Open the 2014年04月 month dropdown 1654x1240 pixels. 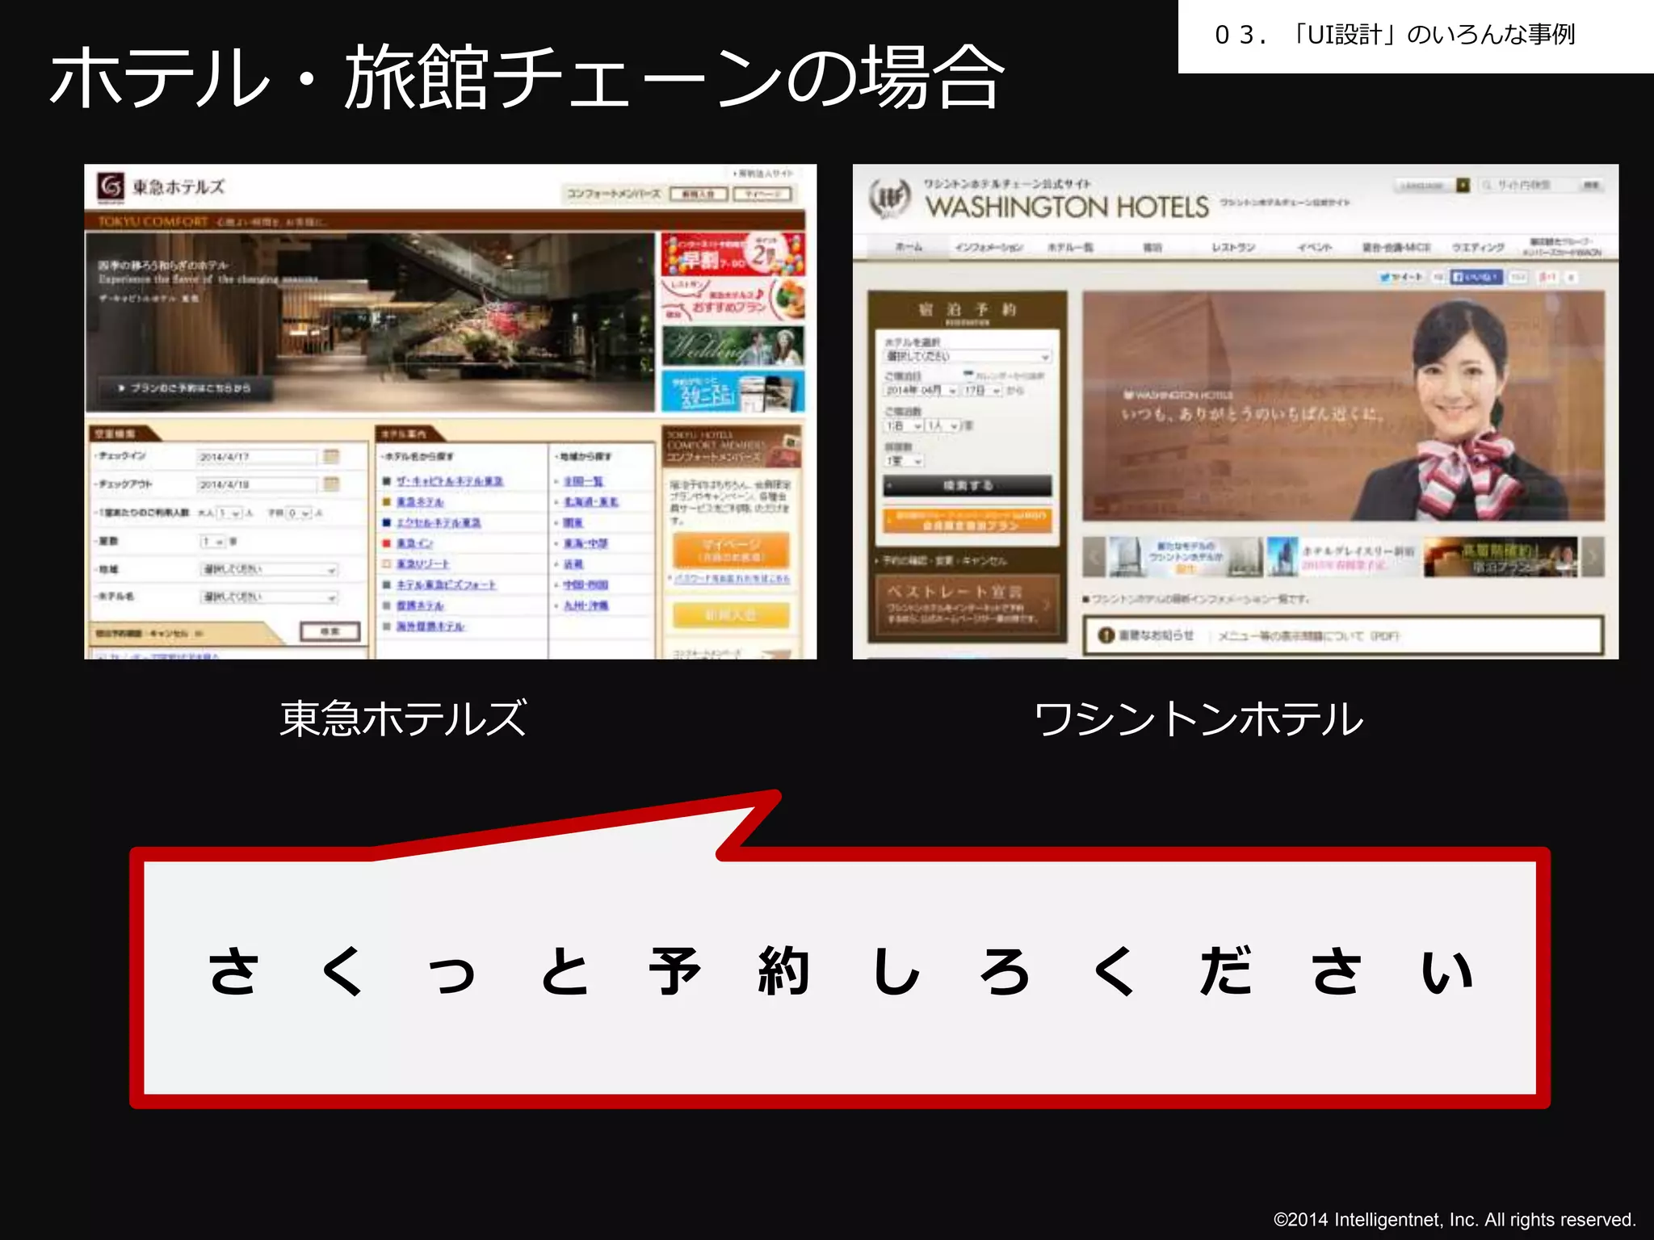coord(921,391)
